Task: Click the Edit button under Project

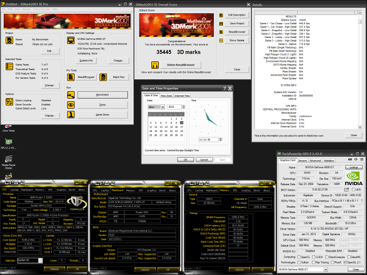Action: [x=50, y=51]
